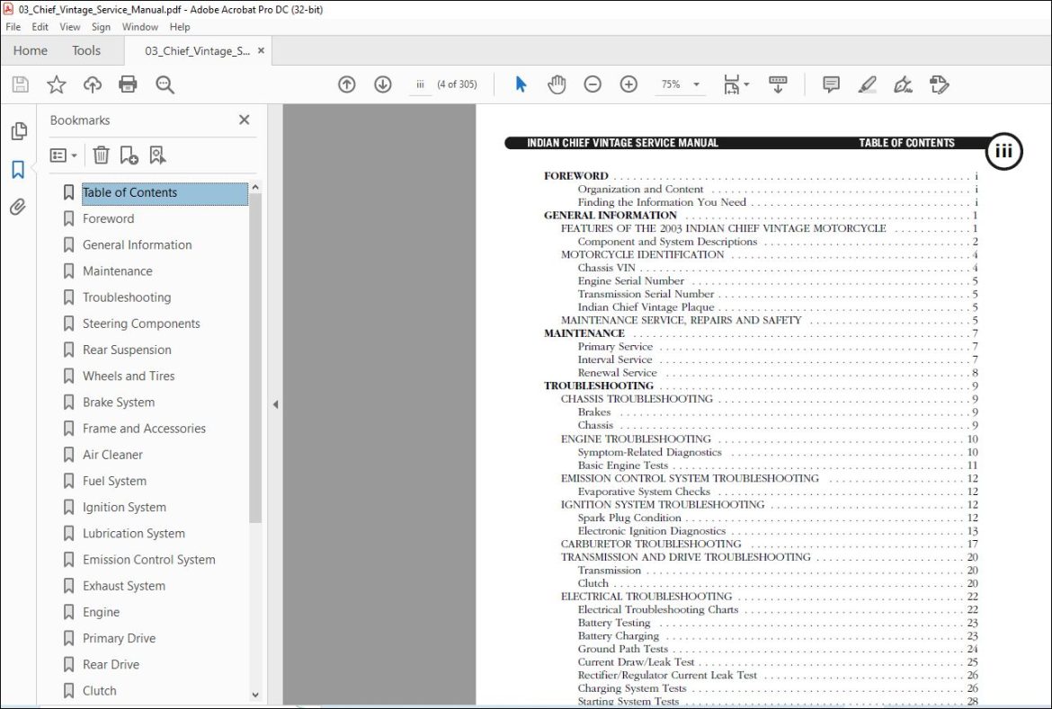This screenshot has height=709, width=1052.
Task: Zoom out with the minus icon
Action: pos(593,84)
